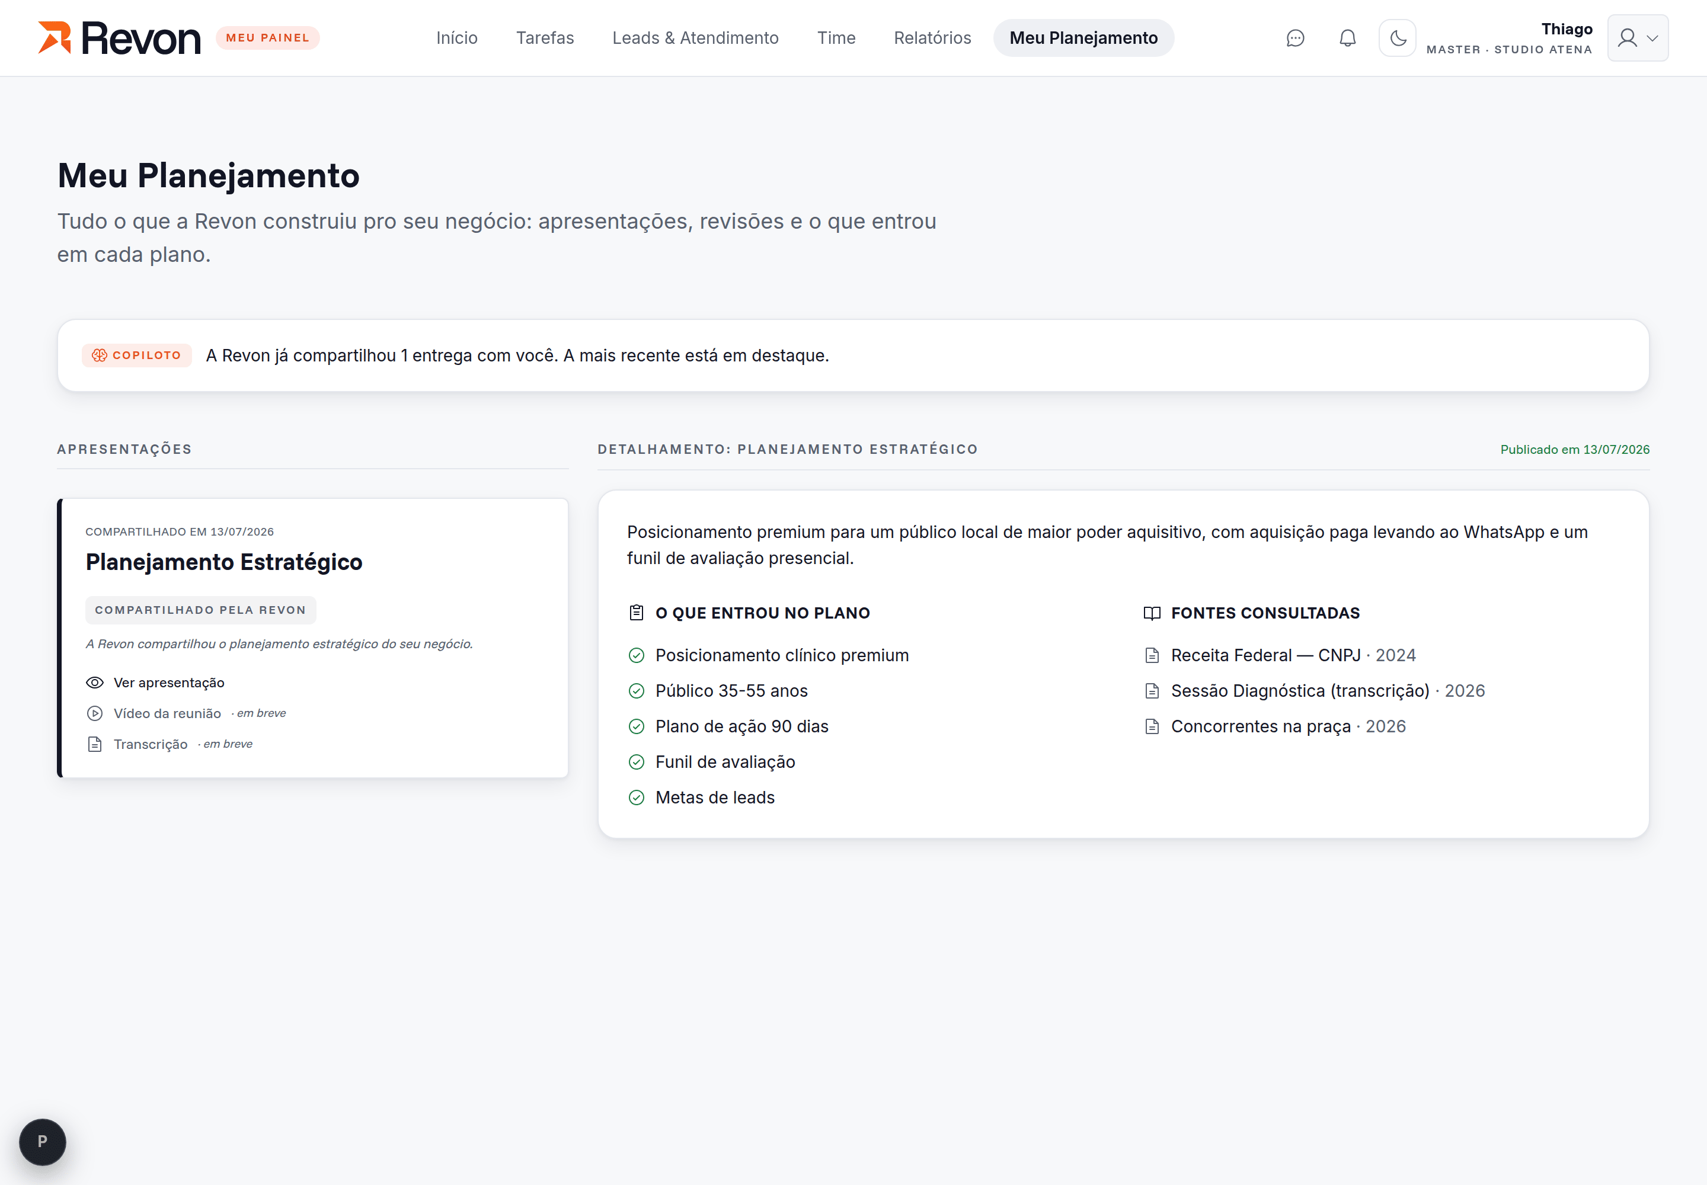Viewport: 1707px width, 1185px height.
Task: Click the book icon near Fontes Consultadas
Action: pyautogui.click(x=1152, y=613)
